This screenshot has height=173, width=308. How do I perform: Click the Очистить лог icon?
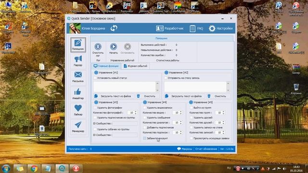(98, 47)
